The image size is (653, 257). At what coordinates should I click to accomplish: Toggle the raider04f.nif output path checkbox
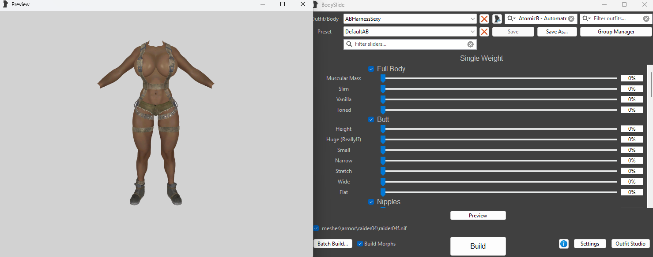[x=316, y=228]
